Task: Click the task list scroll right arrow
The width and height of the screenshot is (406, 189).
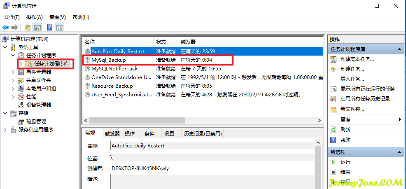Action: point(320,120)
